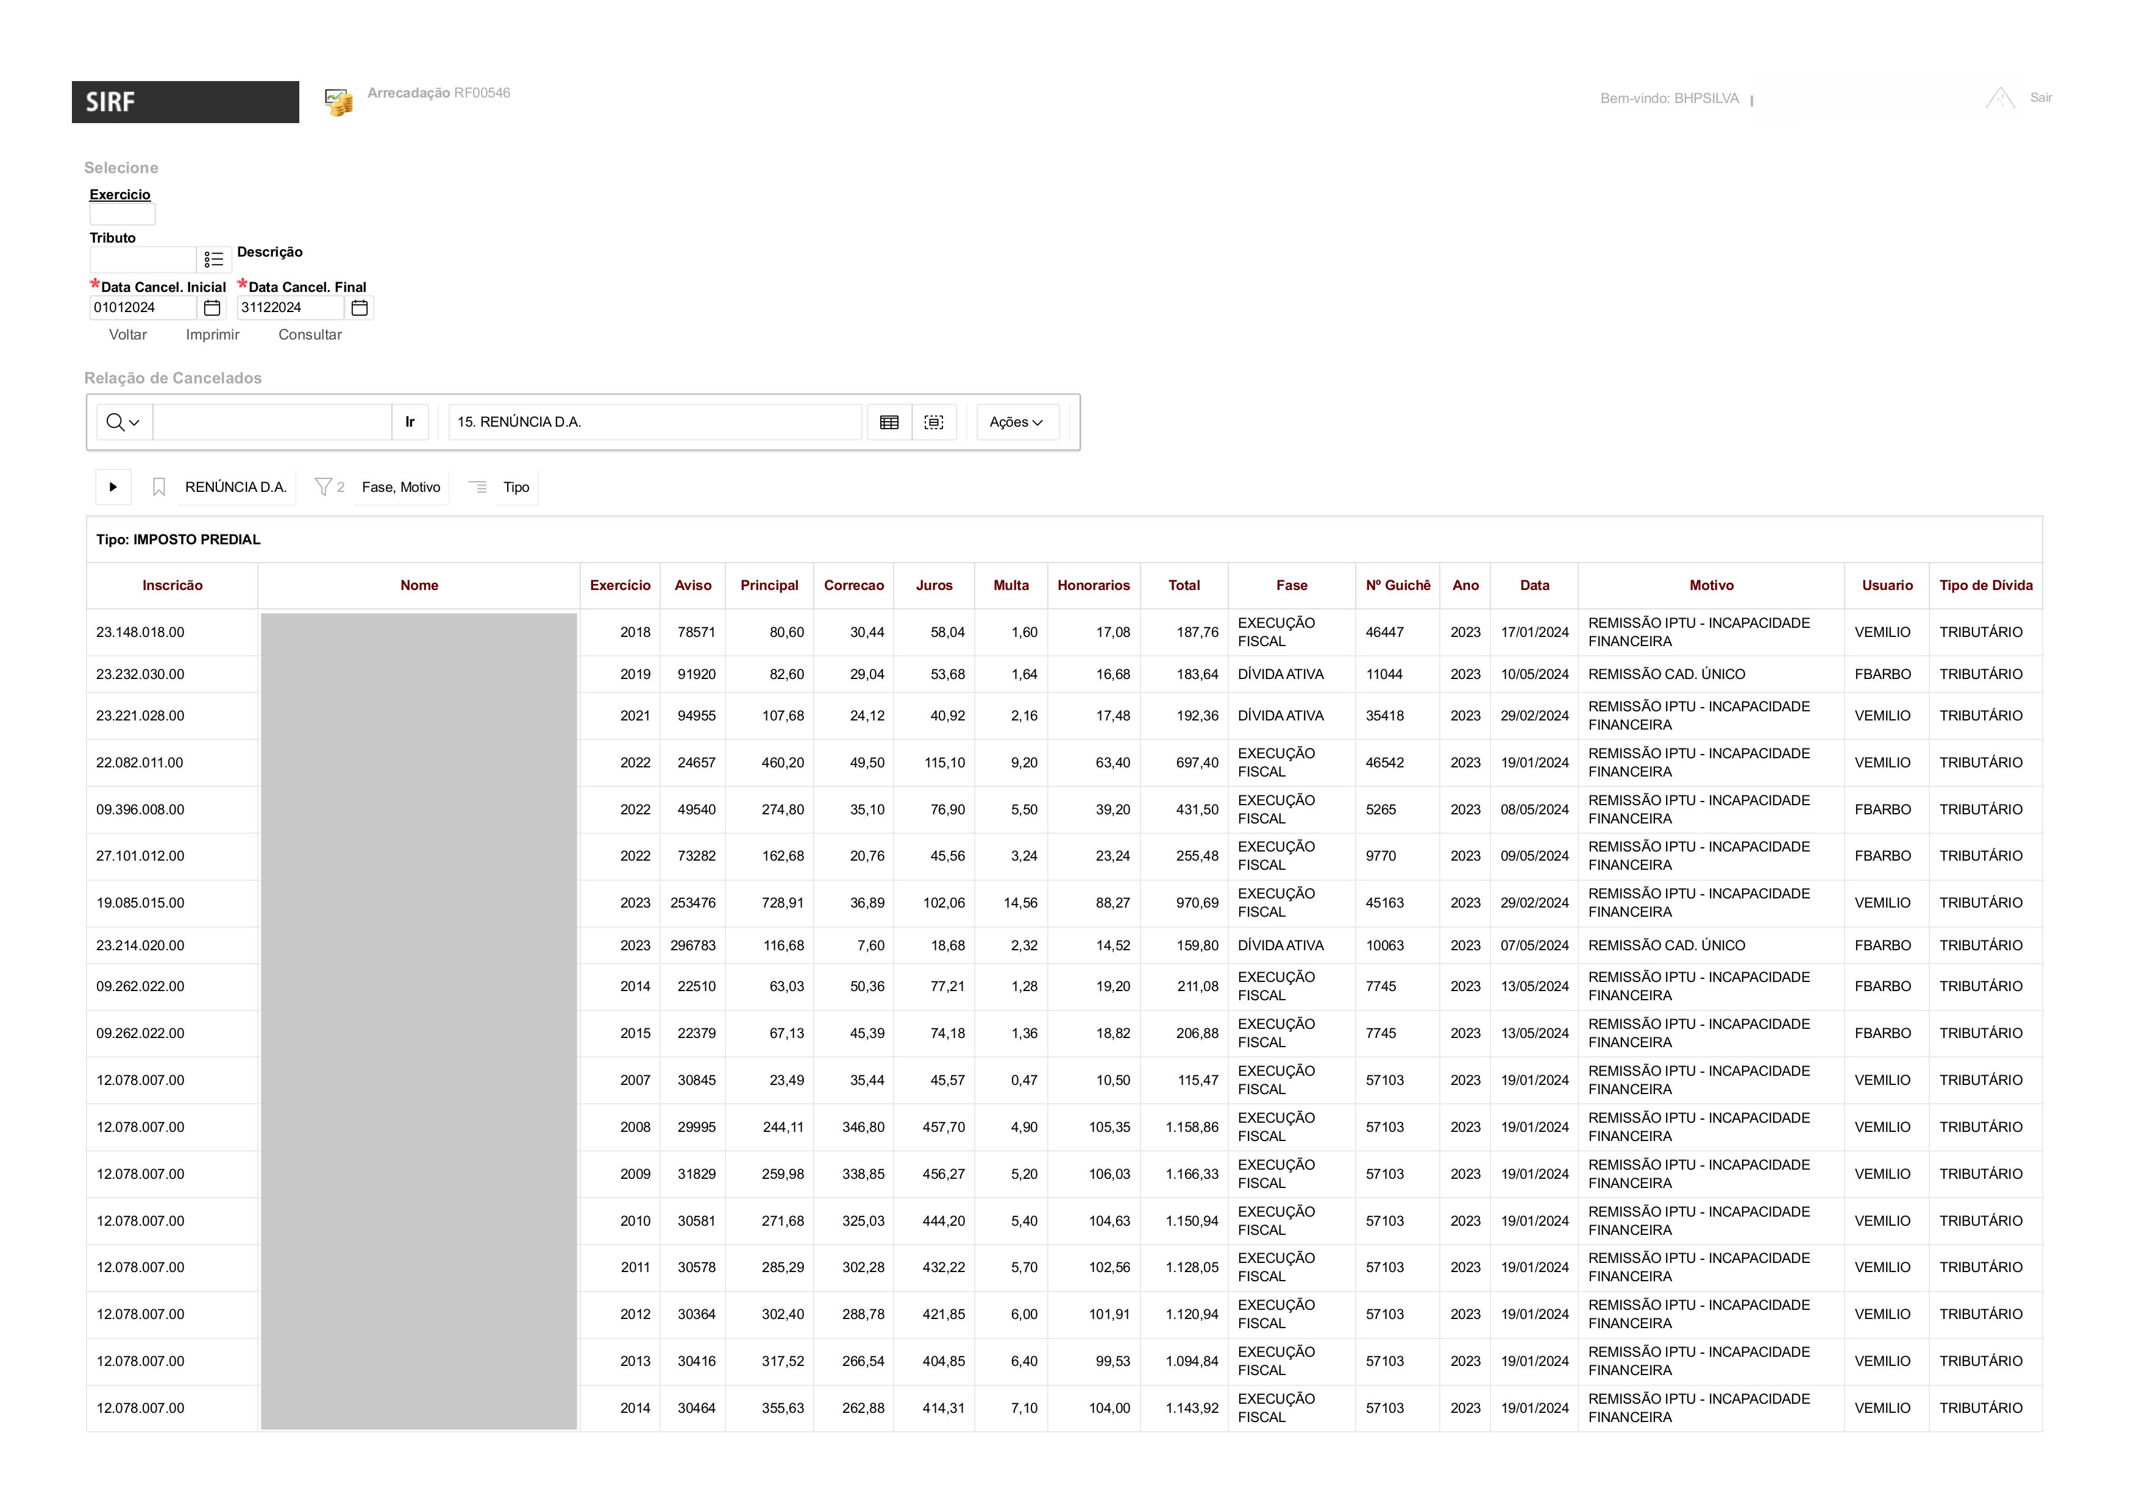This screenshot has width=2139, height=1511.
Task: Open Aviso column header menu
Action: [x=693, y=585]
